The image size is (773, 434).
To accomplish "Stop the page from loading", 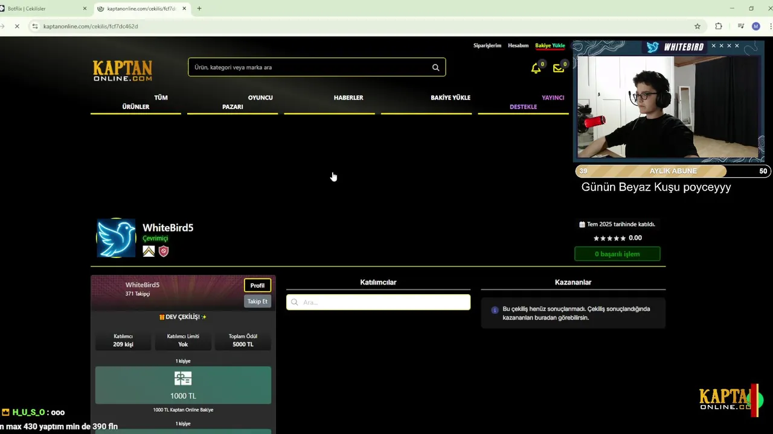I will tap(17, 27).
